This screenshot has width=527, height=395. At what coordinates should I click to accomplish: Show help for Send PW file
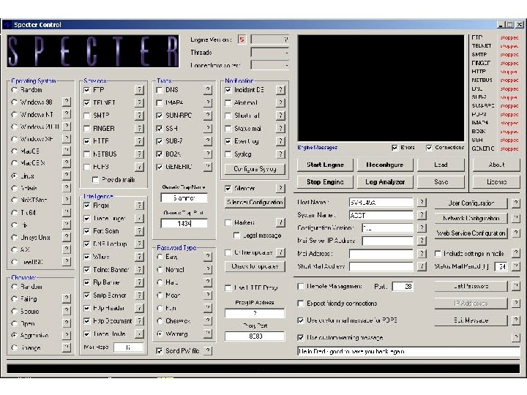click(x=208, y=350)
